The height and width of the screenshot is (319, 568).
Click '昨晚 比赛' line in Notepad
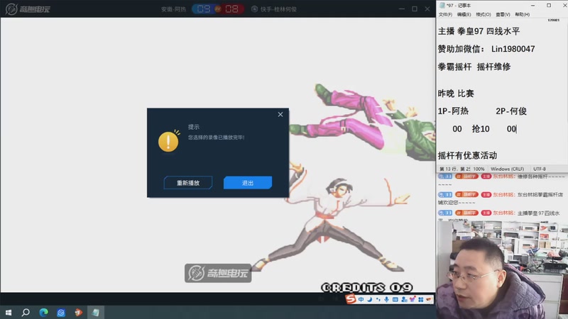coord(456,94)
